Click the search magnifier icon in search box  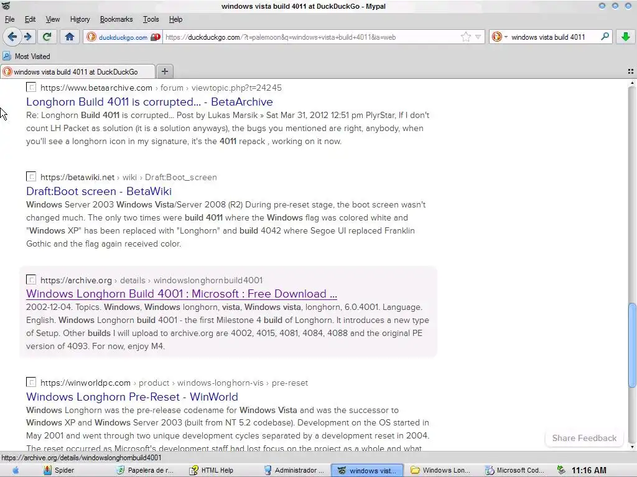tap(605, 37)
